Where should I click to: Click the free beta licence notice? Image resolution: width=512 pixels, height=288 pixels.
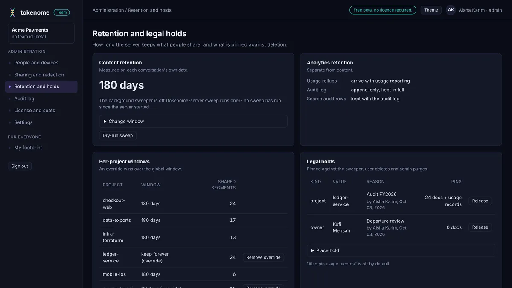(x=383, y=10)
